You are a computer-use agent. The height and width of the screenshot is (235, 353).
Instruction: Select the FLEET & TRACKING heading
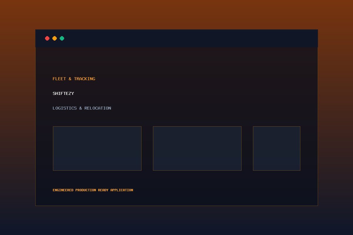click(74, 79)
